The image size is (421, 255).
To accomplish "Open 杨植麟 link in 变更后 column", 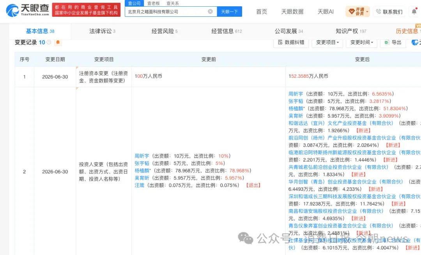I will [x=295, y=108].
